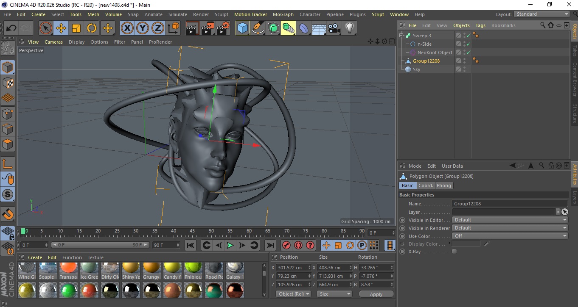Play the animation forward
The height and width of the screenshot is (307, 578).
coord(230,245)
